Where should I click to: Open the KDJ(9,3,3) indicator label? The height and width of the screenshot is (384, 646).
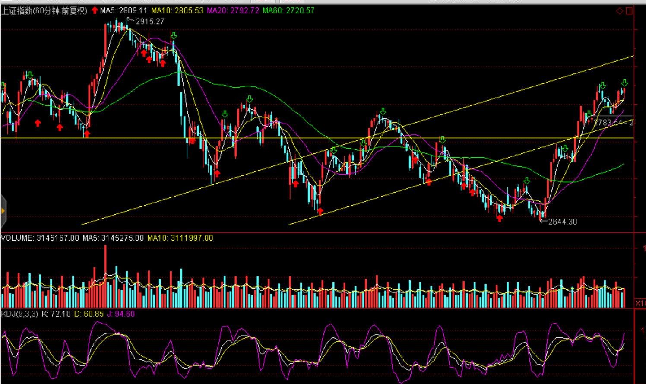point(20,314)
